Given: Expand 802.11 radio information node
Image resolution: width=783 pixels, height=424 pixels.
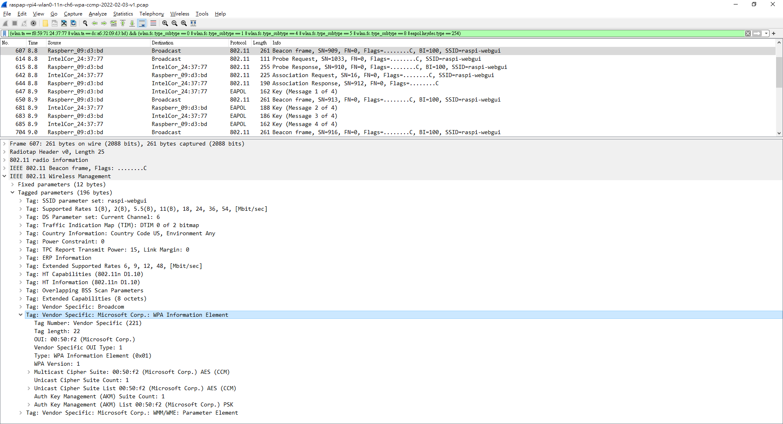Looking at the screenshot, I should click(4, 160).
